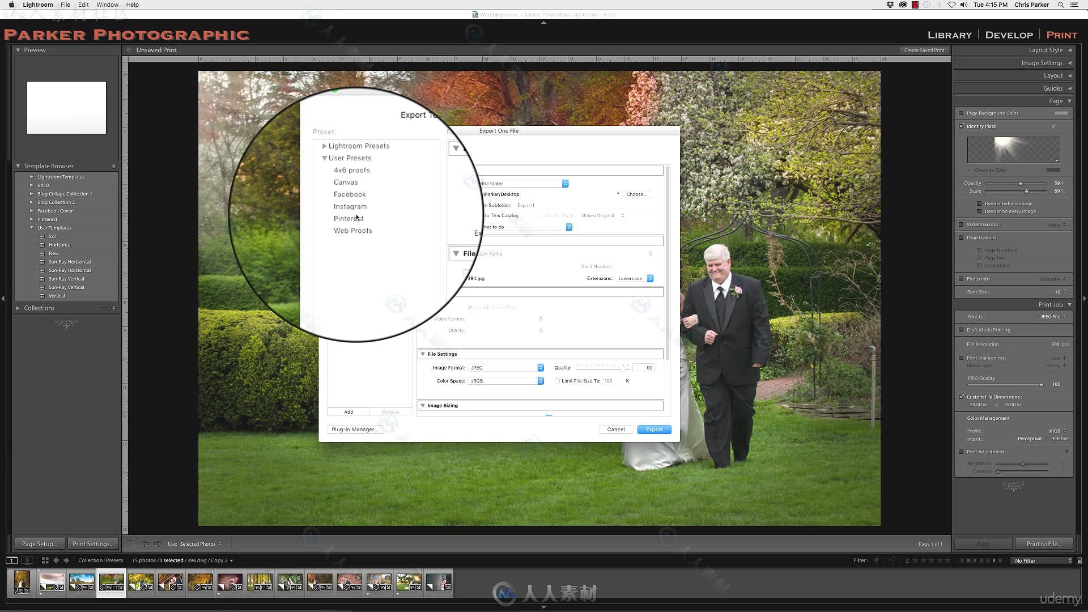Viewport: 1088px width, 612px height.
Task: Collapse the Image Sizing section
Action: point(423,406)
